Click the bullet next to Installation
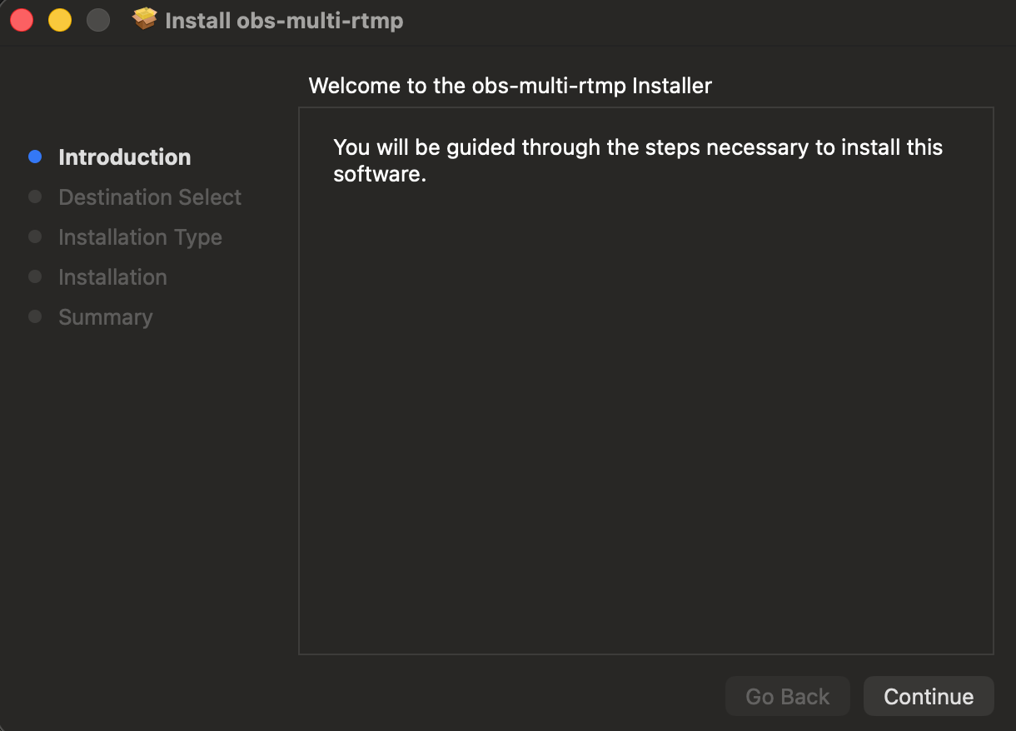The height and width of the screenshot is (731, 1016). tap(35, 276)
